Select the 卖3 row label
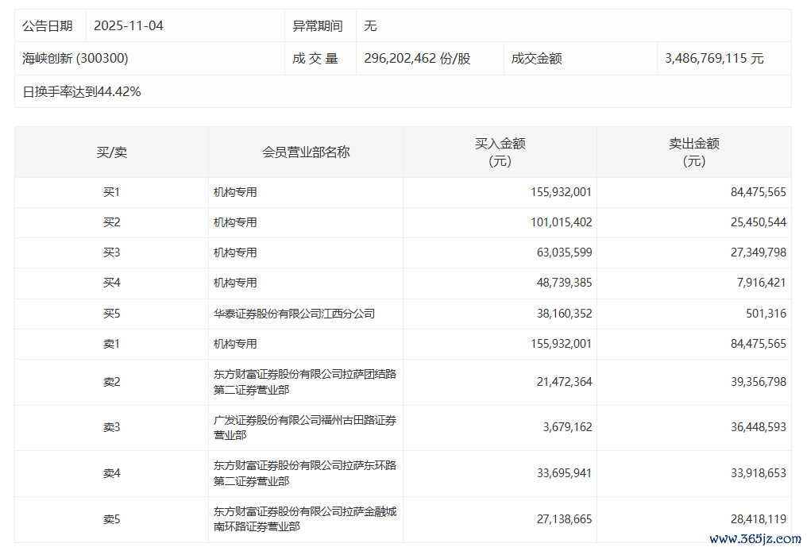 coord(112,427)
